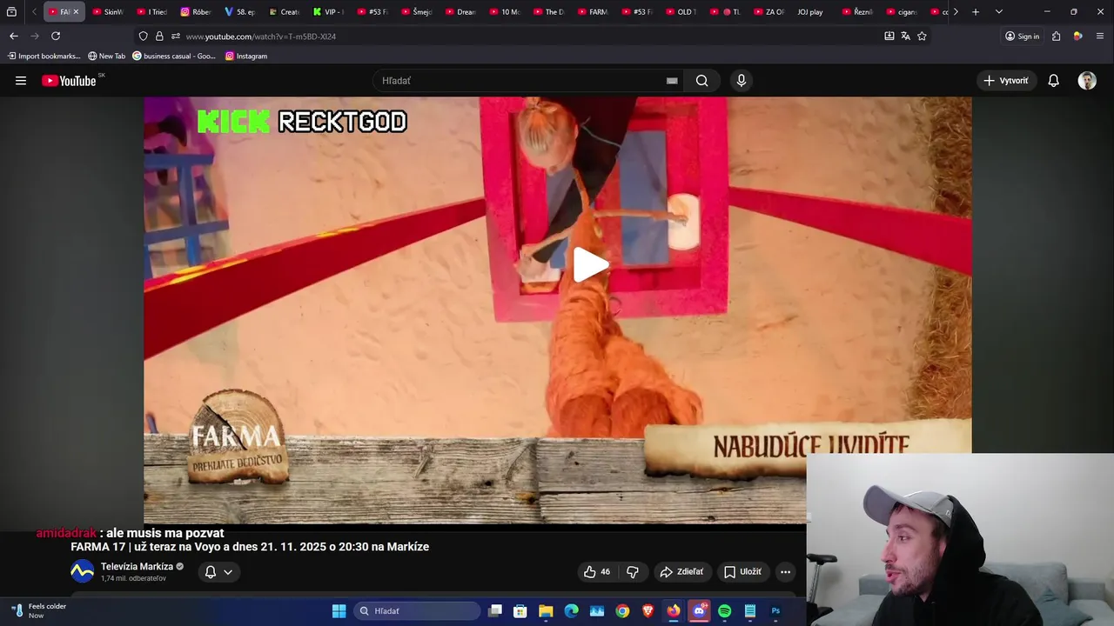Open Windows Start menu
Screen dimensions: 1114x626
(339, 611)
